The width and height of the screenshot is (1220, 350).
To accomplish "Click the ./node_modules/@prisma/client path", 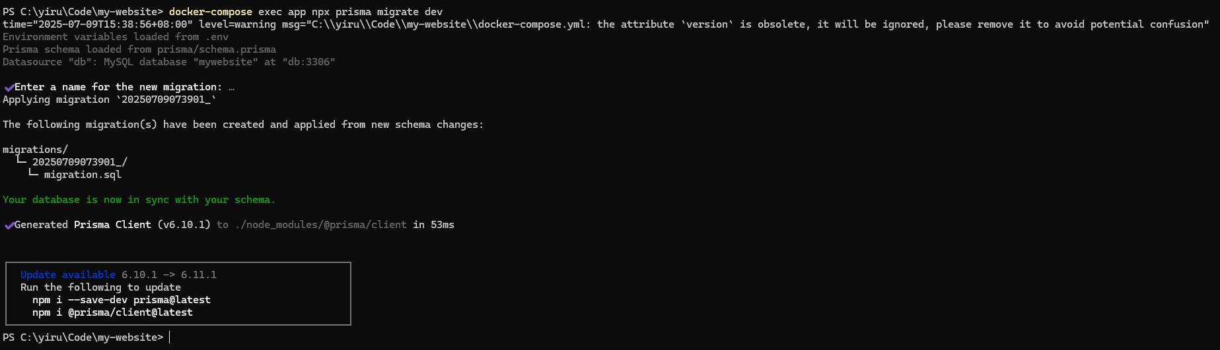I will (321, 225).
